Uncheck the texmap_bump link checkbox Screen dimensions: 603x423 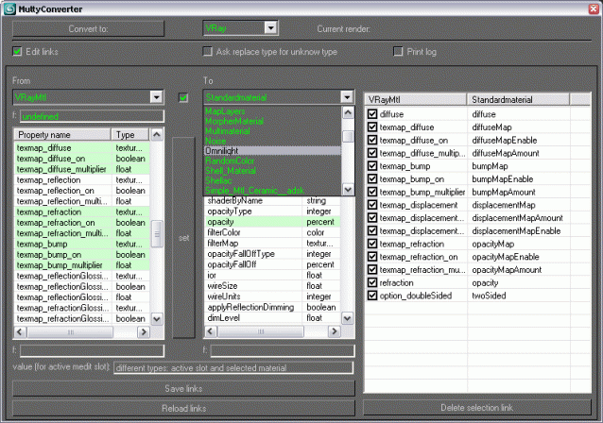tap(371, 166)
